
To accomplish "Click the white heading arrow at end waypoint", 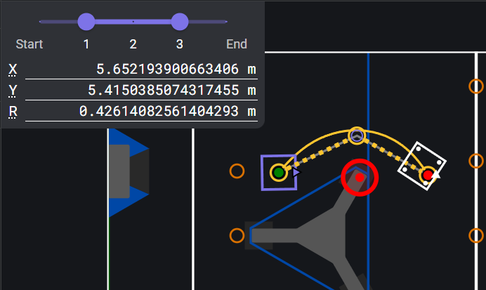I will [x=436, y=174].
